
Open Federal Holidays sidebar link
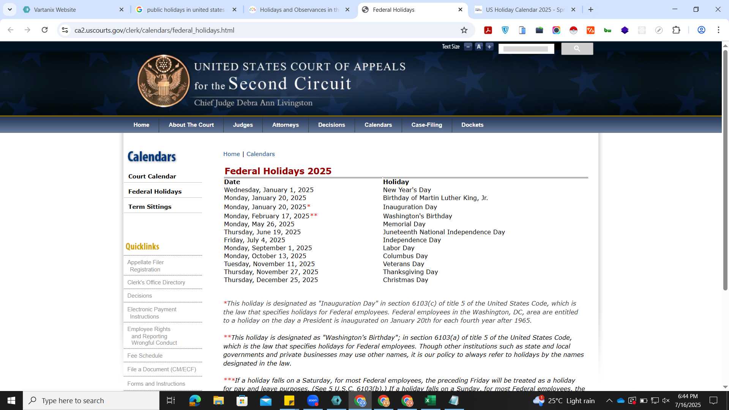coord(155,192)
